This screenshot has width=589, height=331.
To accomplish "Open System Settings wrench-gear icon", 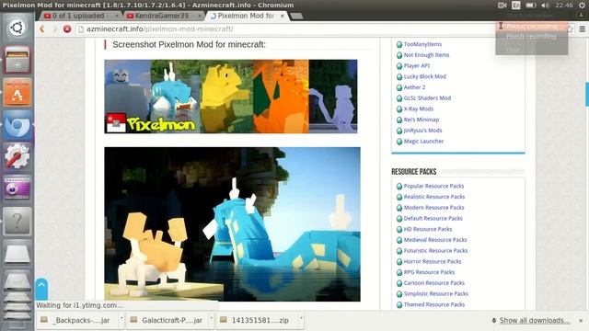I will point(17,157).
